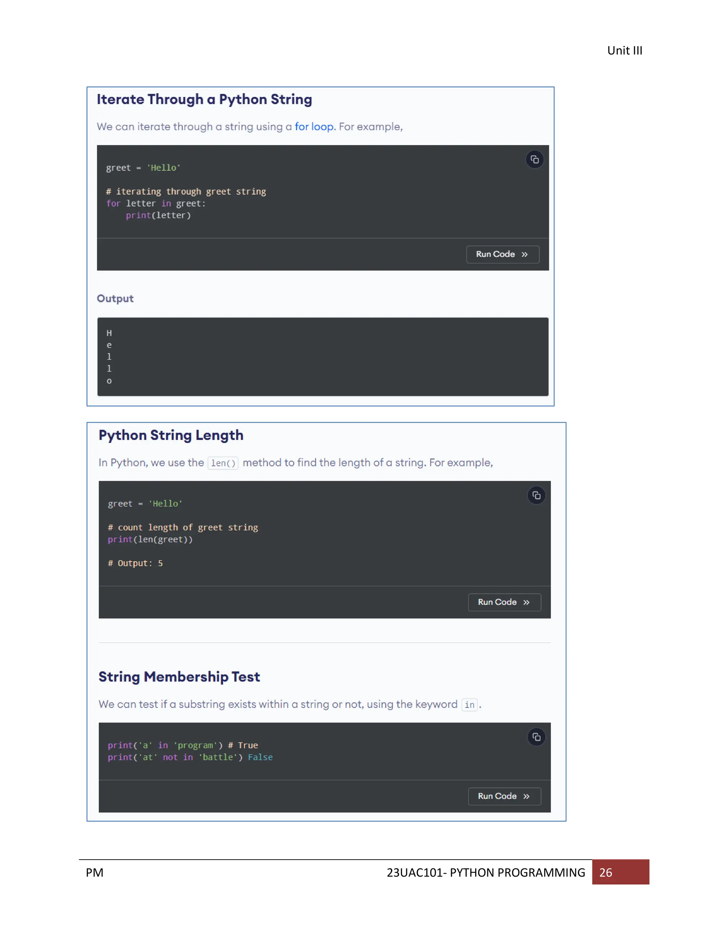This screenshot has width=728, height=942.
Task: Click the print('at' not in 'battle') line
Action: click(190, 758)
